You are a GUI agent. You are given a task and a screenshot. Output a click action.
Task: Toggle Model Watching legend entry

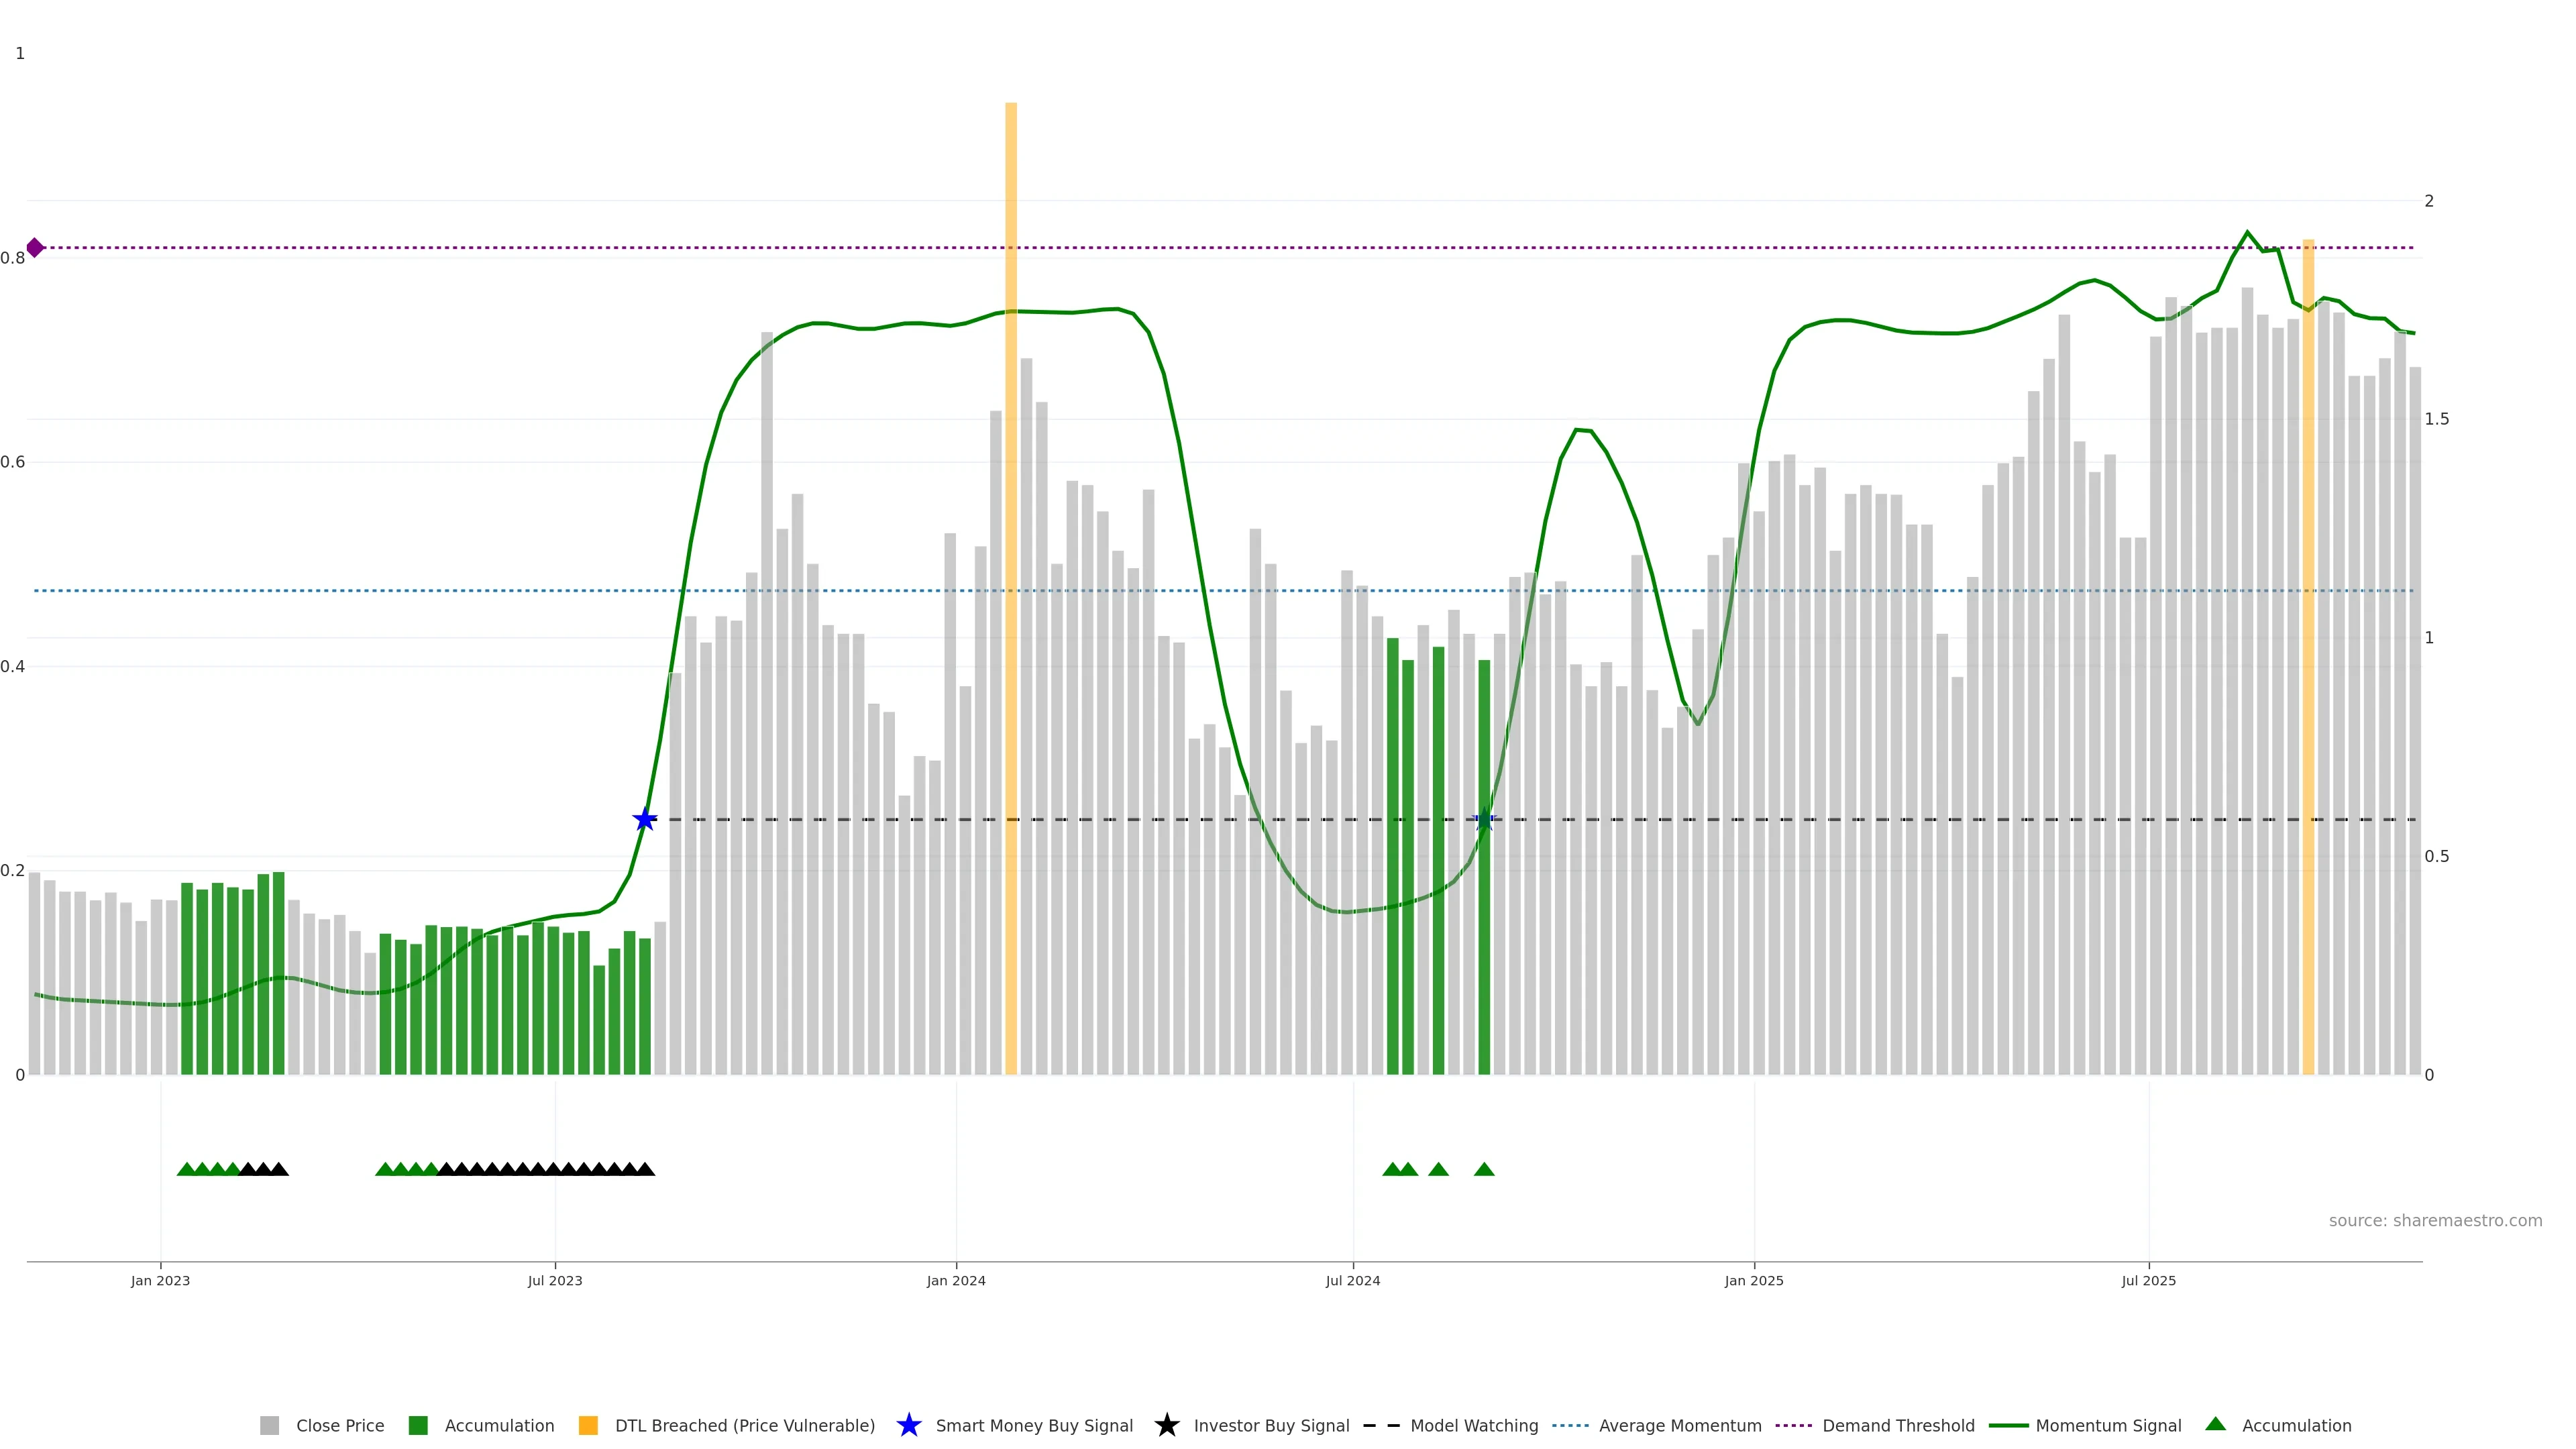1473,1425
